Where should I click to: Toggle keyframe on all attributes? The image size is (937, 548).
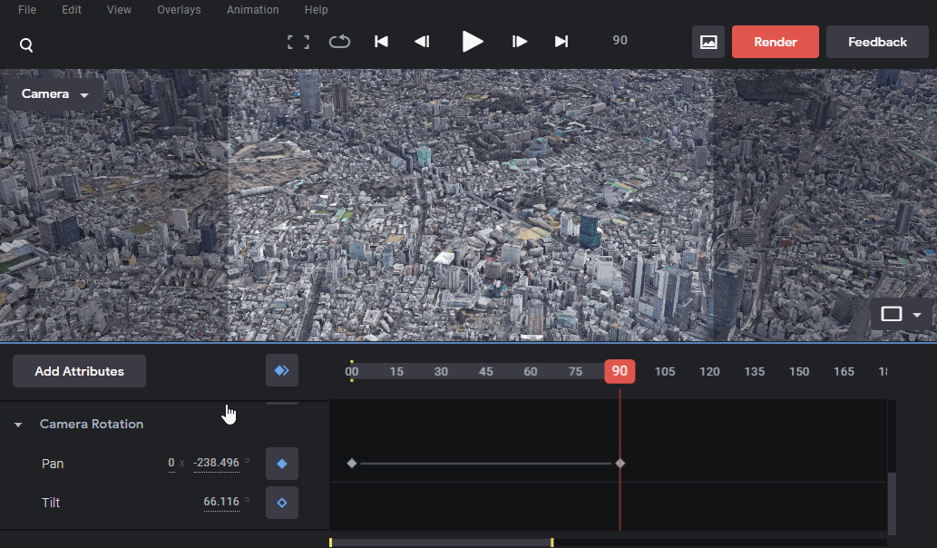click(x=282, y=370)
